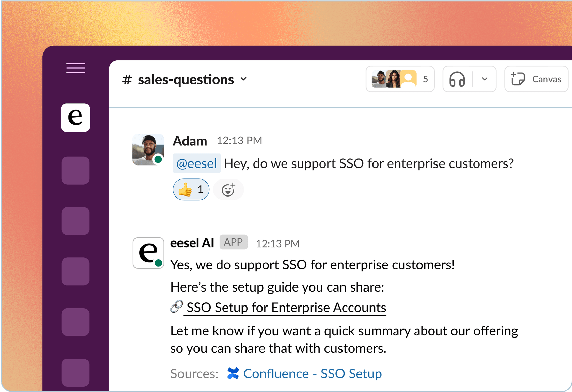The image size is (572, 392).
Task: Click the Confluence logo in Sources
Action: click(x=233, y=373)
